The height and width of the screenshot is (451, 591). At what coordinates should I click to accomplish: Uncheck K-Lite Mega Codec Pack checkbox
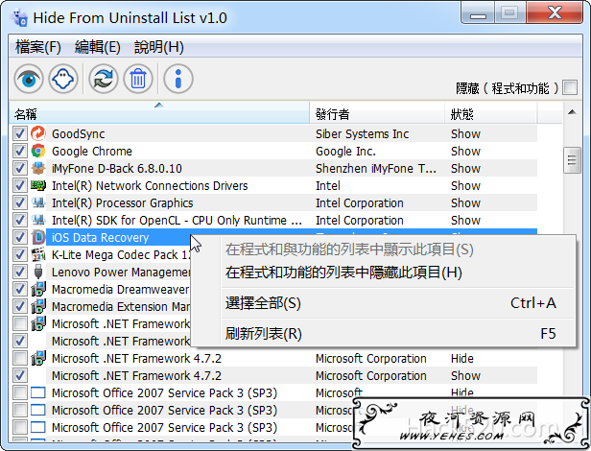click(x=19, y=254)
